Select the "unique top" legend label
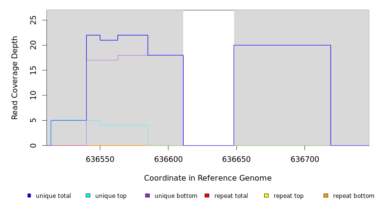Viewport: 379px width, 207px height. pyautogui.click(x=111, y=196)
